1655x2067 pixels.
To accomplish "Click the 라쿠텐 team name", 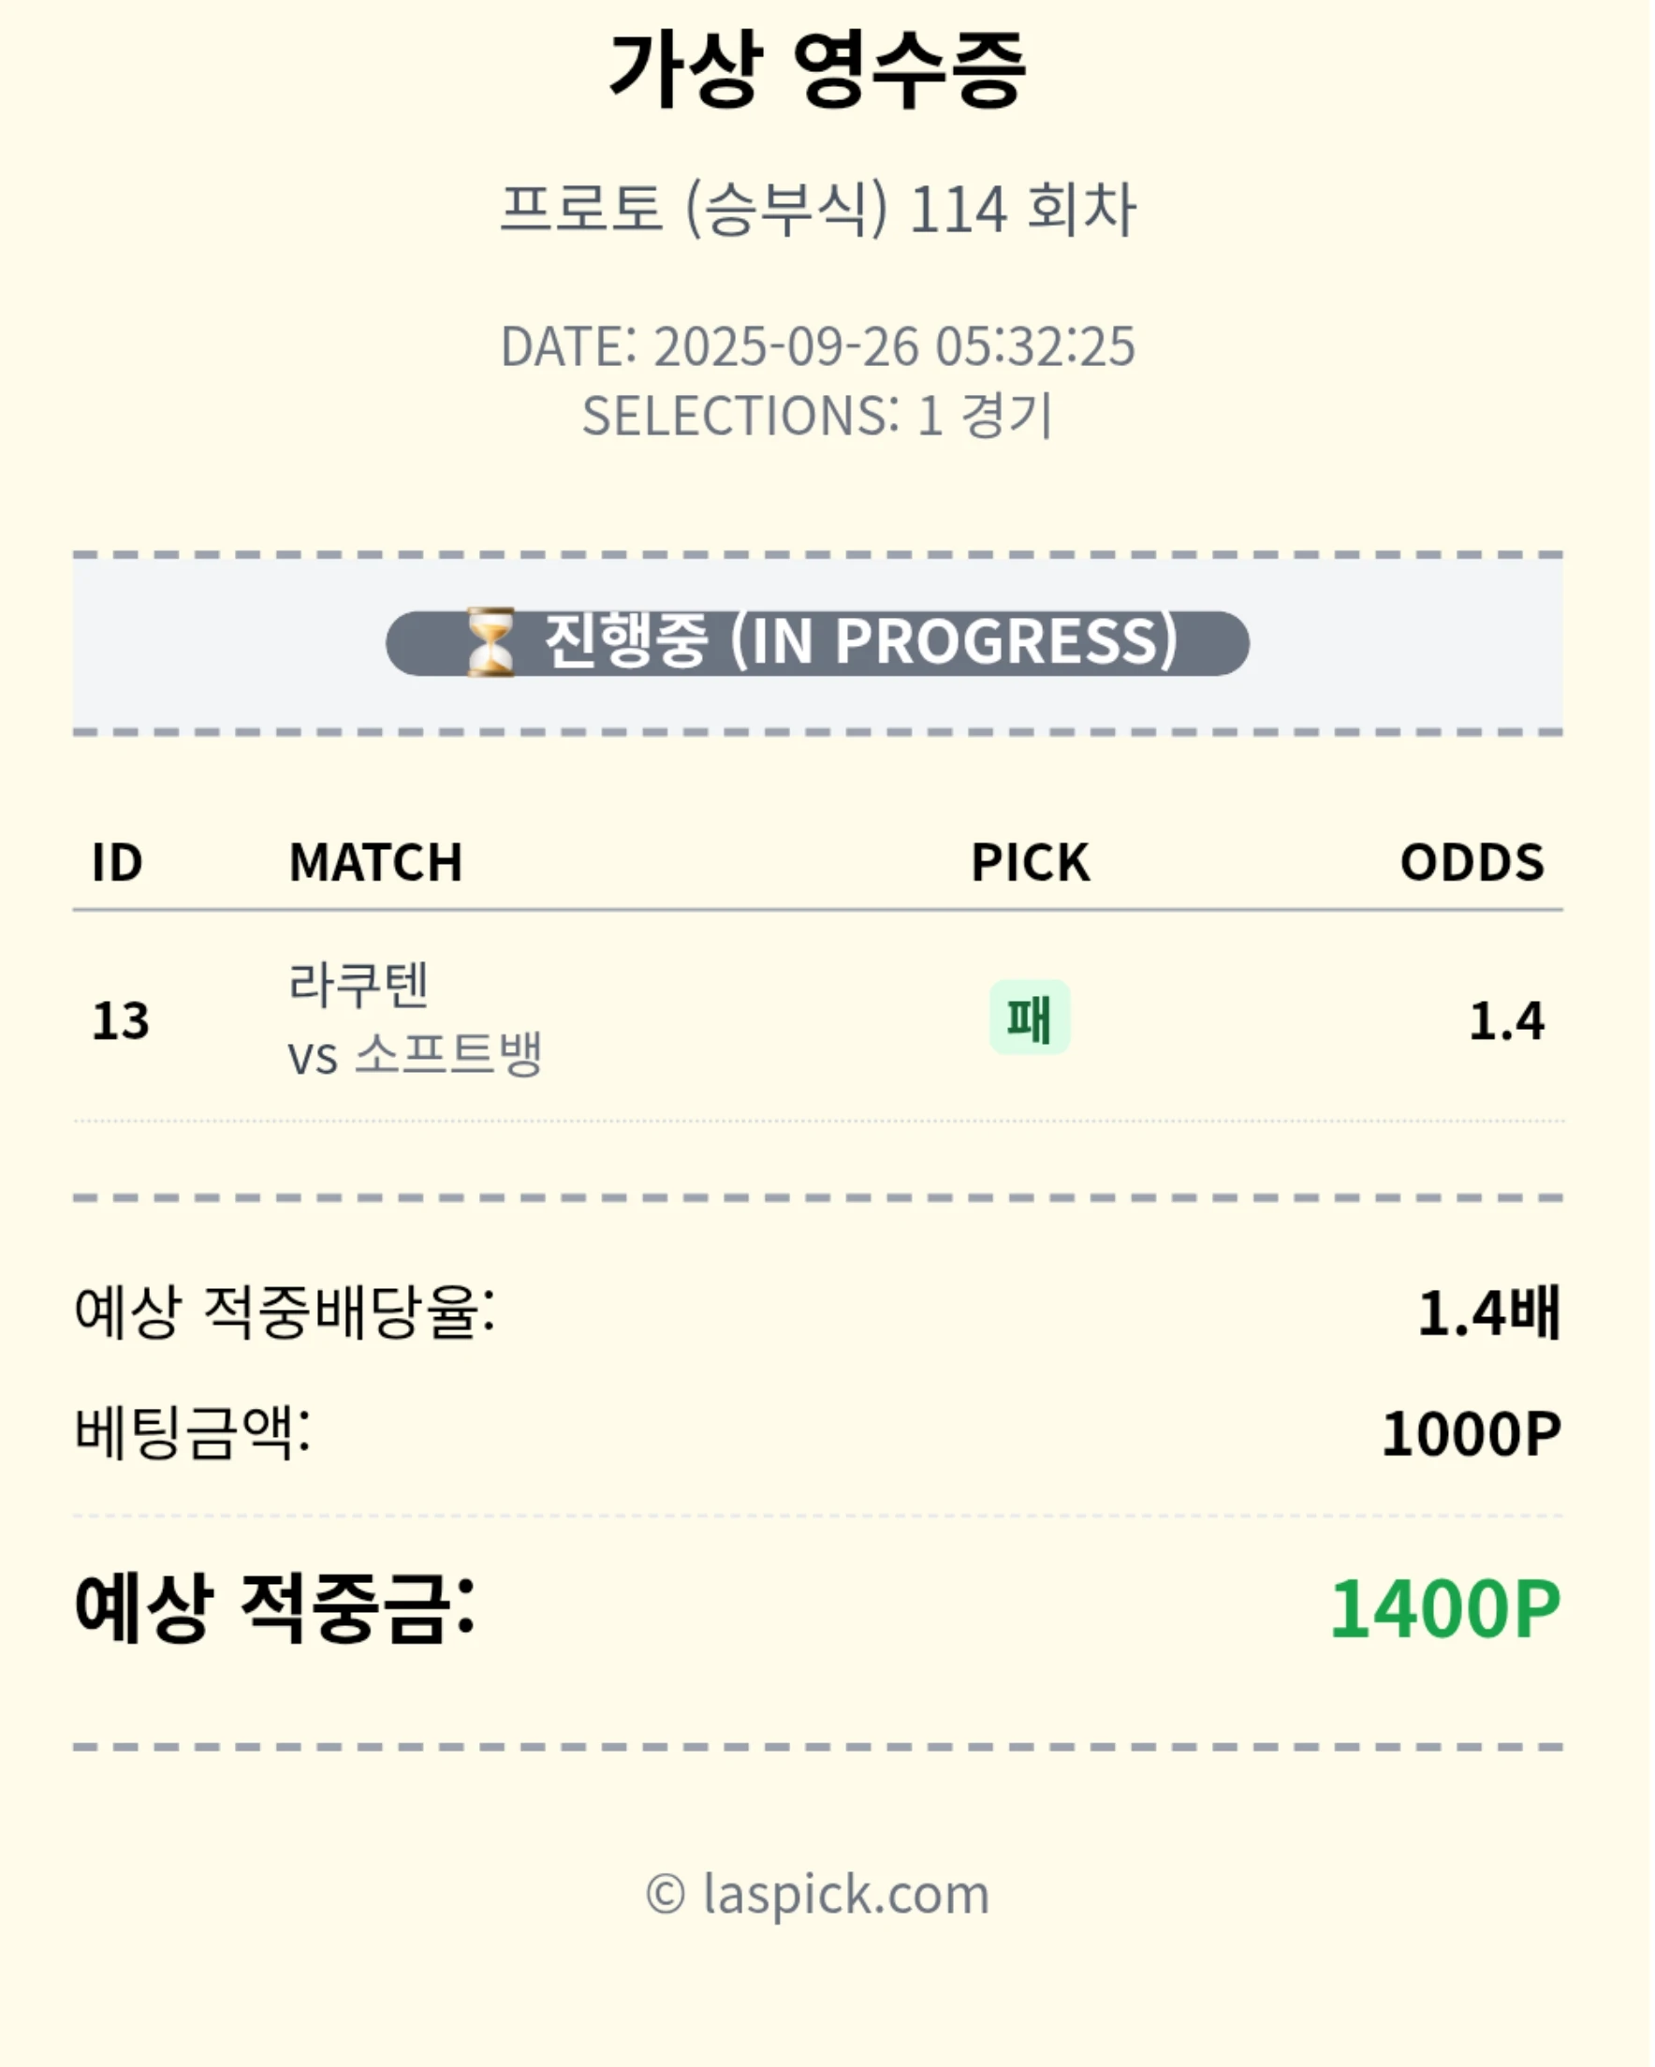I will [x=359, y=985].
